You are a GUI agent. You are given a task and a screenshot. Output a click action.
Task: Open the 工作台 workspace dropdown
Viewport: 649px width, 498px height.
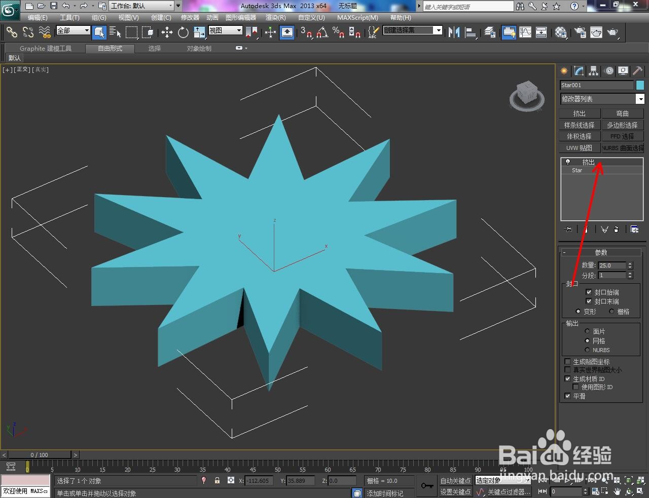coord(141,6)
